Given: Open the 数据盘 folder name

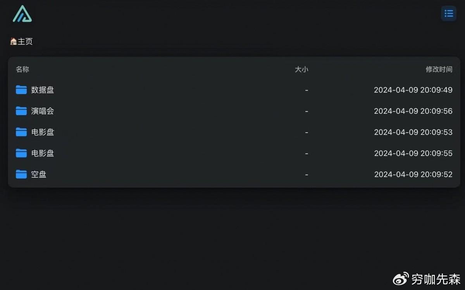Looking at the screenshot, I should (x=43, y=90).
